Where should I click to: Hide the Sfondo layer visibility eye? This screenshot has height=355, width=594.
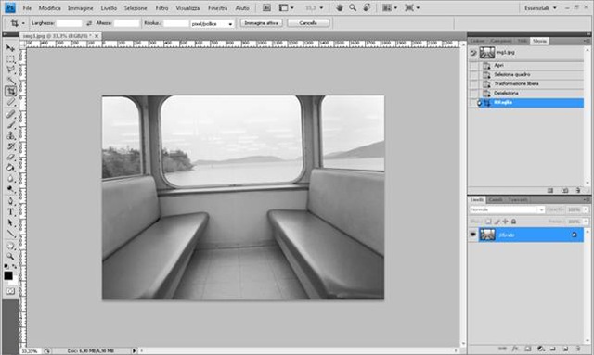473,235
